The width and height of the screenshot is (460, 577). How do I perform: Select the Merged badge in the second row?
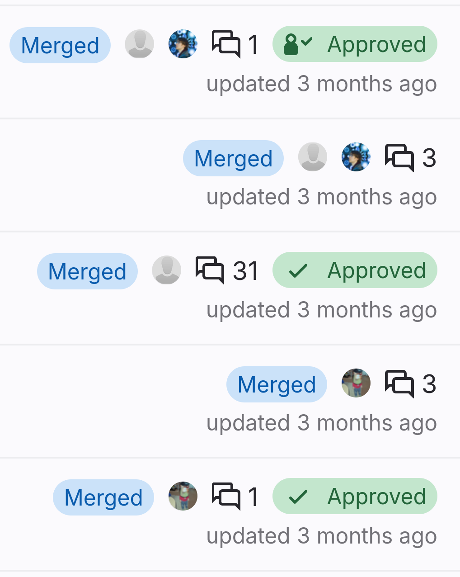pos(233,158)
